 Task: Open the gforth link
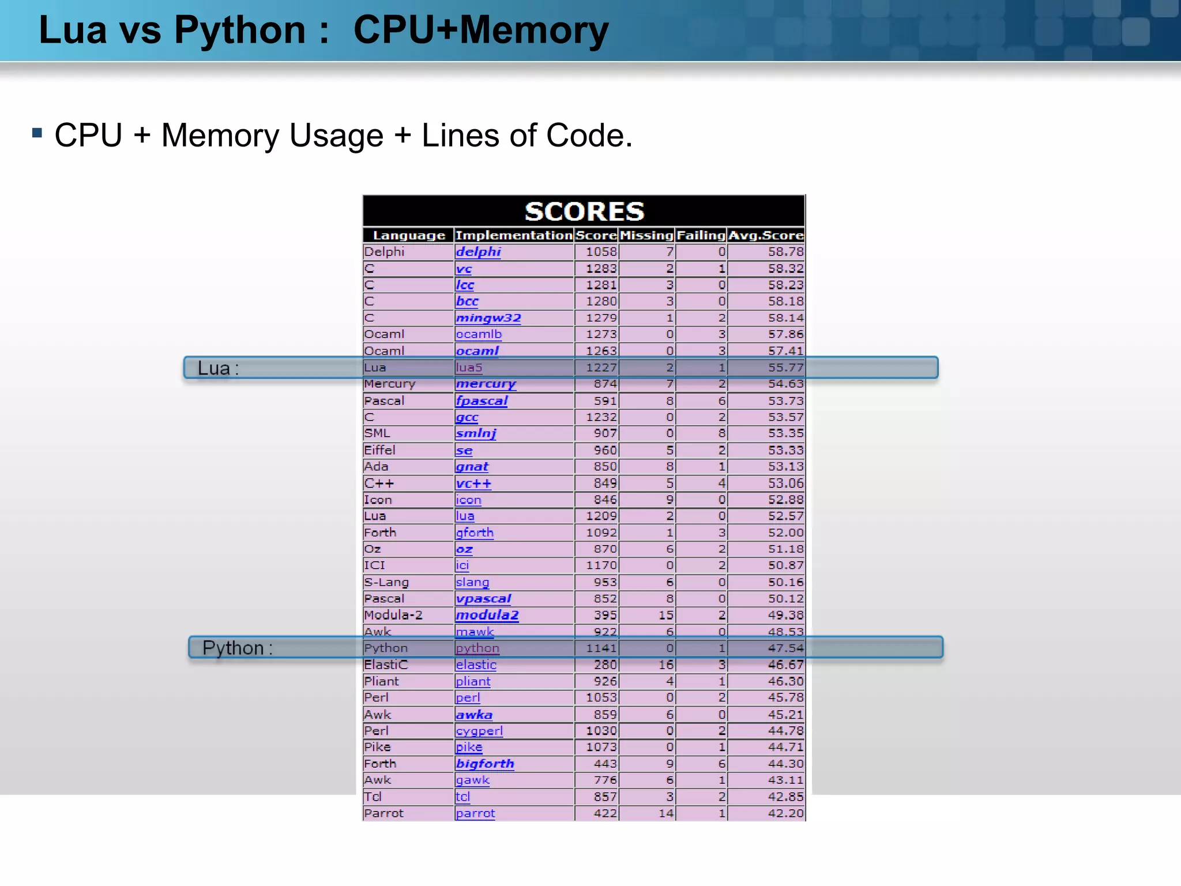pyautogui.click(x=475, y=532)
